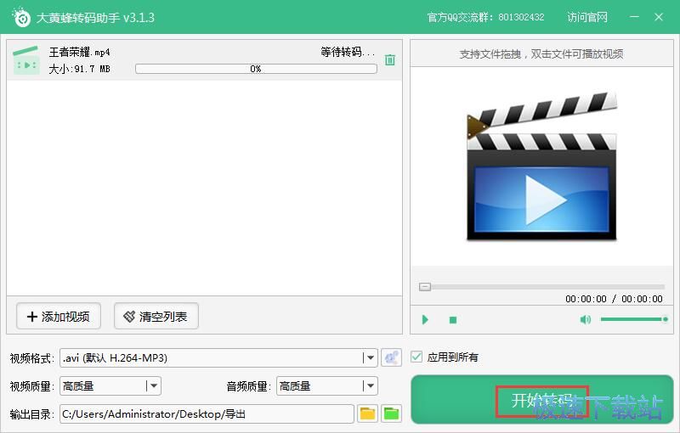Click the 王者荣耀.mp4 video file icon

[26, 60]
